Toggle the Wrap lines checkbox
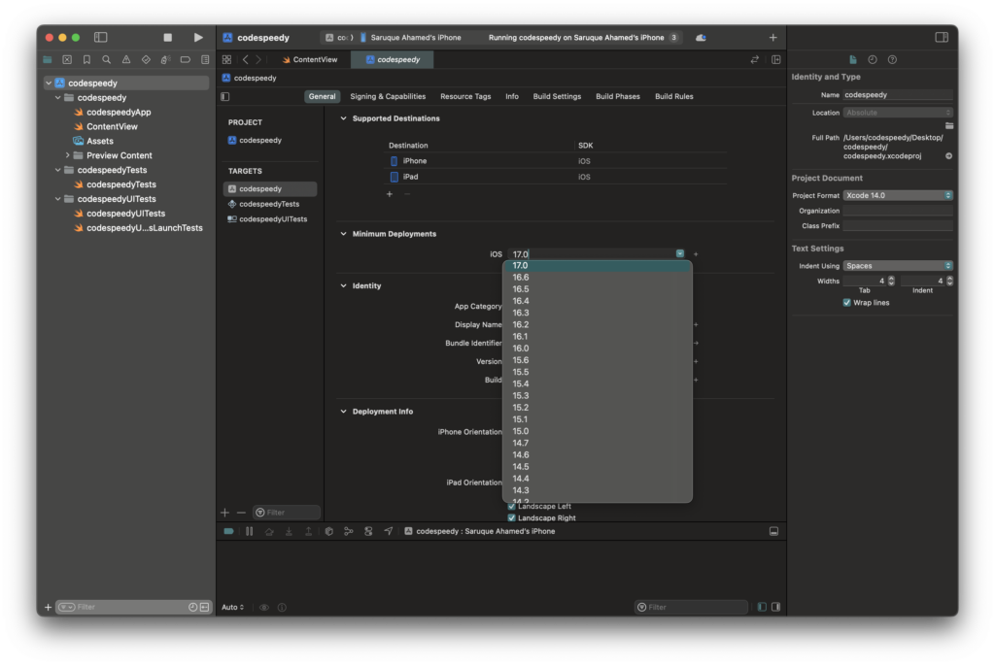The height and width of the screenshot is (665, 995). [846, 302]
